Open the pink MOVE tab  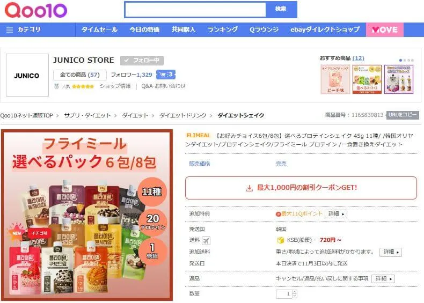pyautogui.click(x=384, y=29)
